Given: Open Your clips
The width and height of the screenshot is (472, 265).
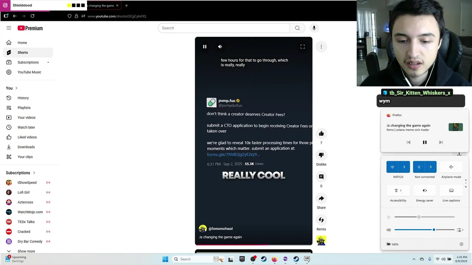Looking at the screenshot, I should pos(28,157).
